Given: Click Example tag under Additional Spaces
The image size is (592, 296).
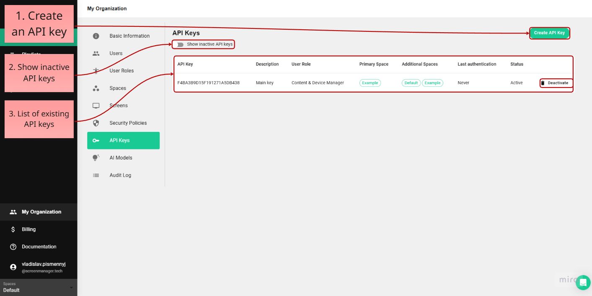Looking at the screenshot, I should tap(432, 83).
